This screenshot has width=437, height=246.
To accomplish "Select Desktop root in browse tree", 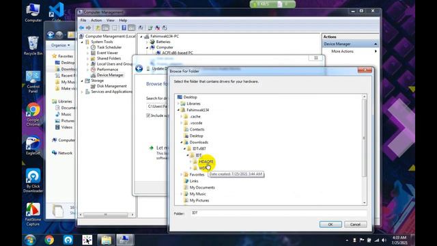I will coord(190,97).
